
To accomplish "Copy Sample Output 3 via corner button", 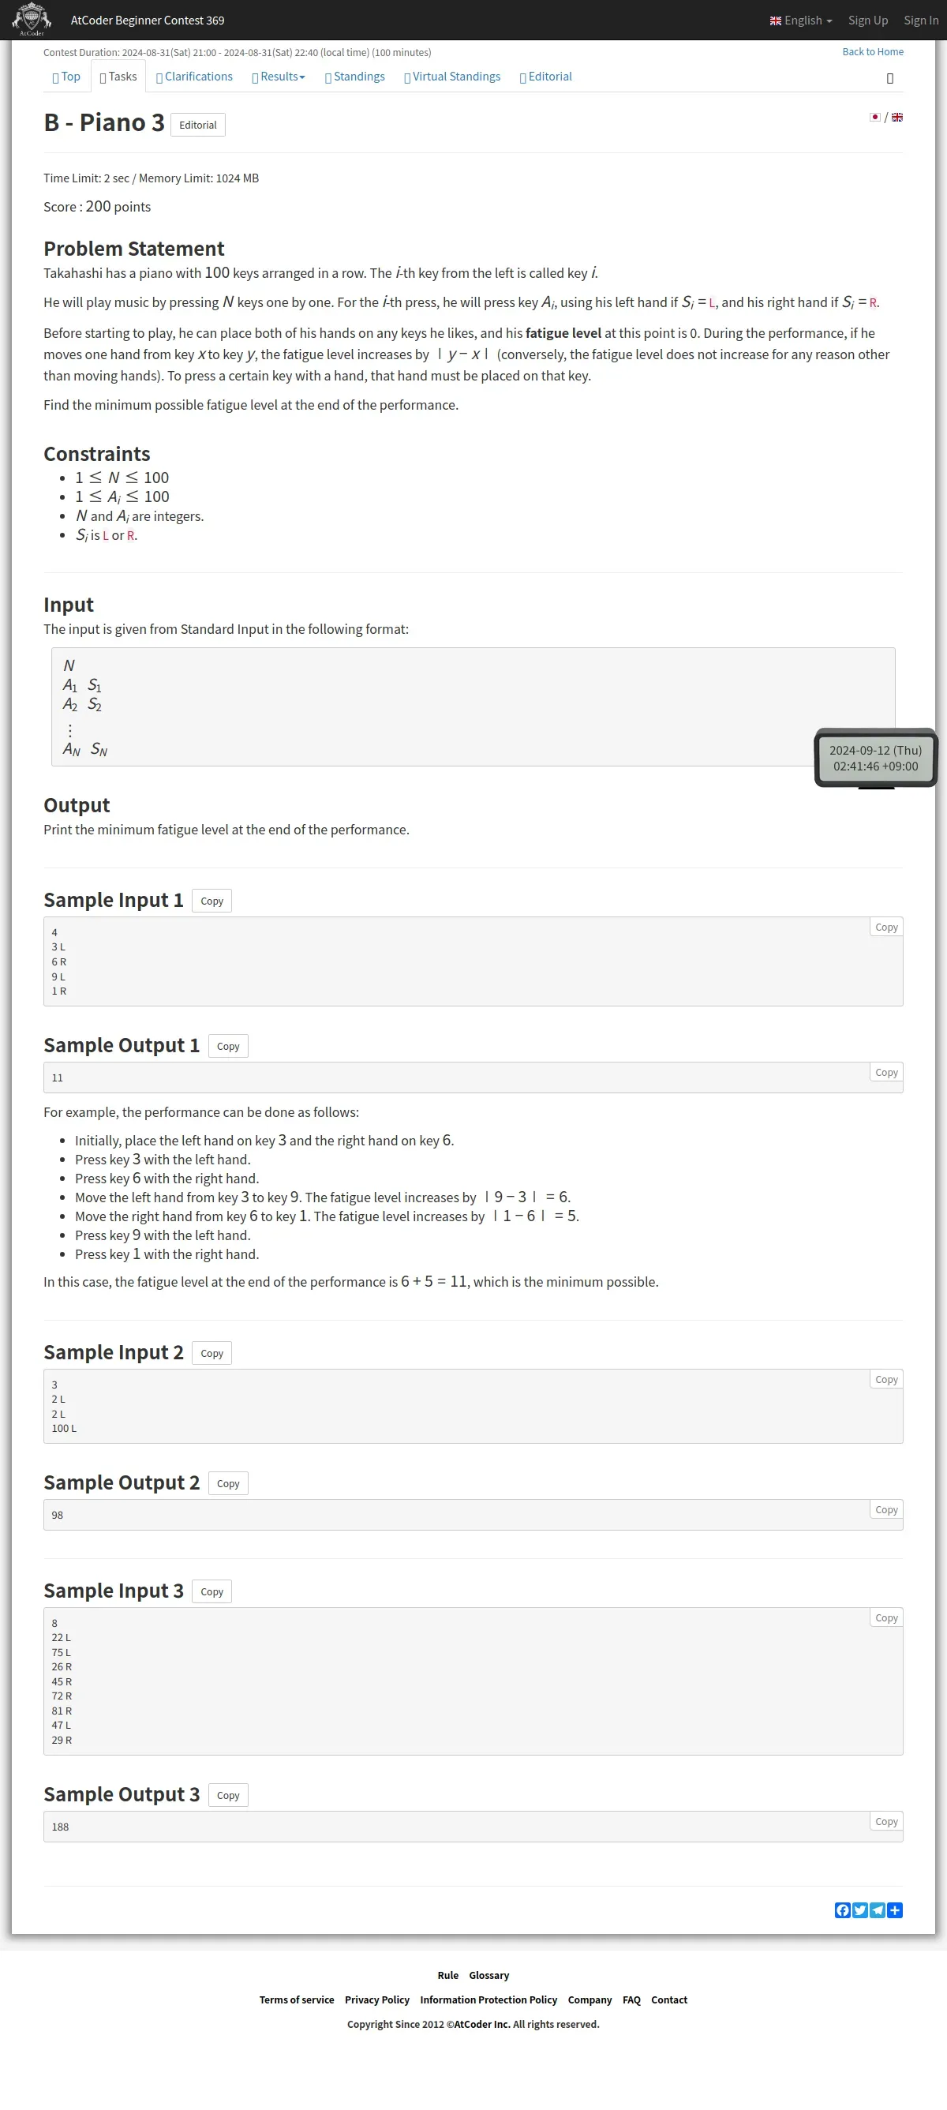I will [886, 1822].
